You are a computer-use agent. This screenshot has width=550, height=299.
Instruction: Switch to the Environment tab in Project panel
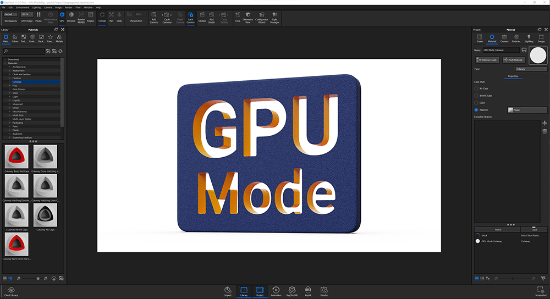click(516, 38)
